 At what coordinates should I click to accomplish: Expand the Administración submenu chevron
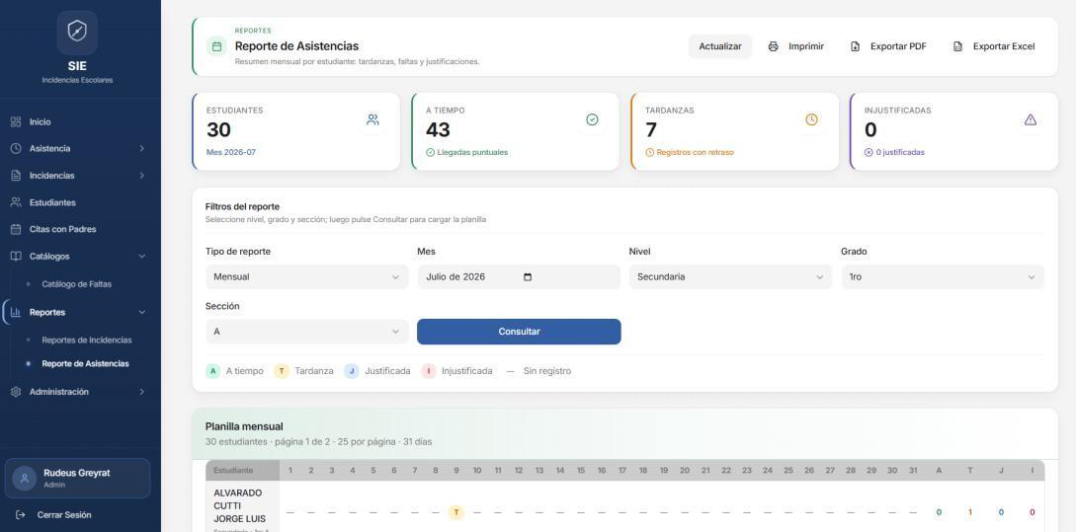tap(142, 392)
